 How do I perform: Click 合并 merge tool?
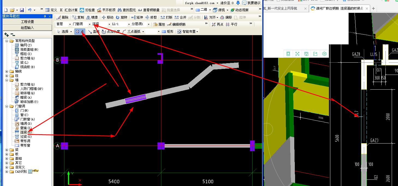point(180,17)
